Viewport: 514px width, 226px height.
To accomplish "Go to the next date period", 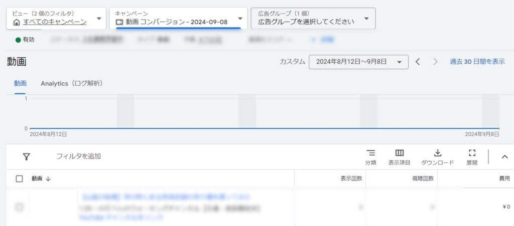I will click(x=435, y=62).
